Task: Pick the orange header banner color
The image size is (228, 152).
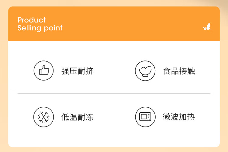Action: click(x=122, y=24)
